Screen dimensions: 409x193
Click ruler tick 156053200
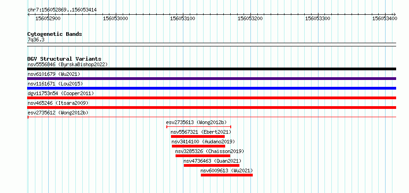[x=250, y=18]
